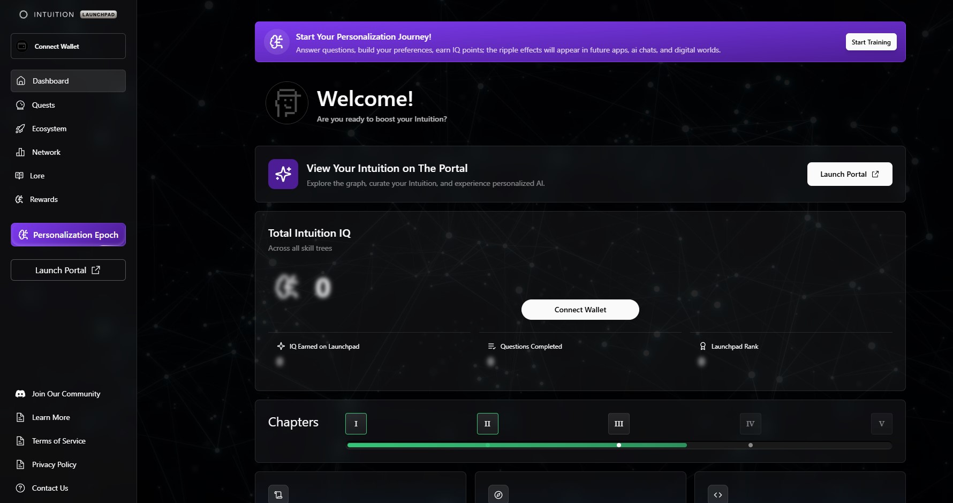Launch Portal from the main card
Screen dimensions: 953x503
tap(850, 174)
